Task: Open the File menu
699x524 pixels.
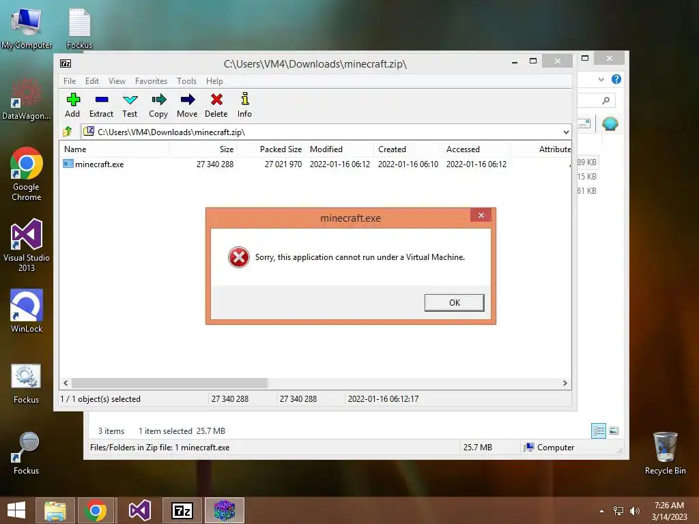Action: point(70,81)
